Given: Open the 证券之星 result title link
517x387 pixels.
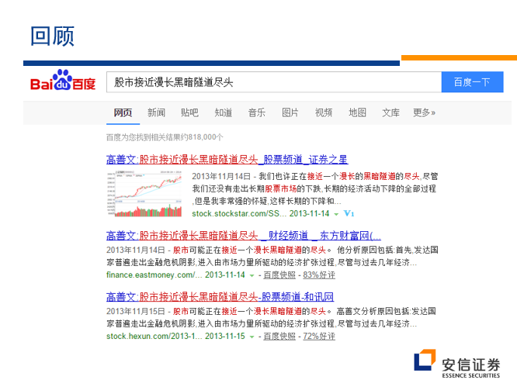Looking at the screenshot, I should pyautogui.click(x=227, y=160).
